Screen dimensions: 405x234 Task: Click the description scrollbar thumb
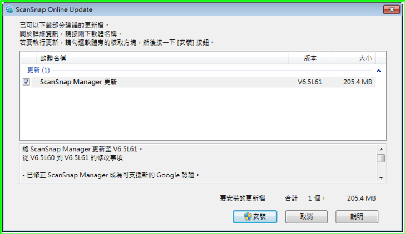381,158
